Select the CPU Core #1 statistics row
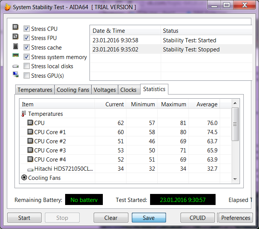This screenshot has width=259, height=229. coord(125,132)
